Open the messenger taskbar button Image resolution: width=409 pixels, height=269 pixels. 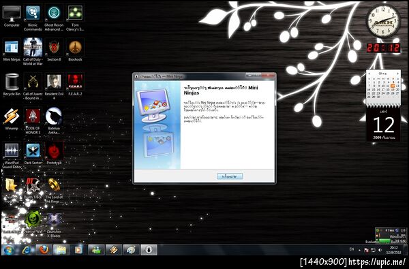pyautogui.click(x=96, y=250)
